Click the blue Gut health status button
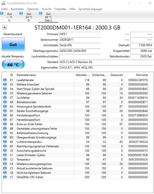Viewport: 154px width, 194px height. (x=13, y=44)
